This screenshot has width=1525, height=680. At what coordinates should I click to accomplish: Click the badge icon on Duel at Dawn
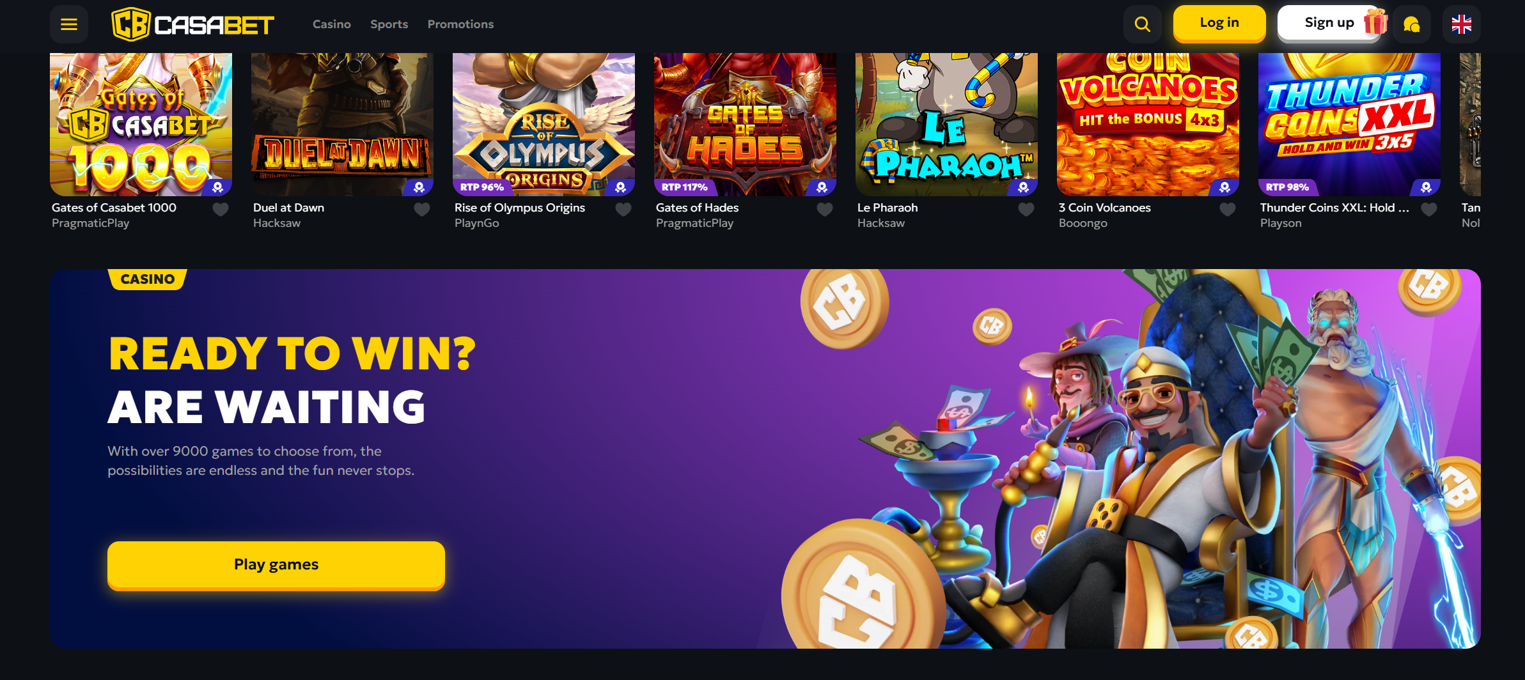[419, 187]
